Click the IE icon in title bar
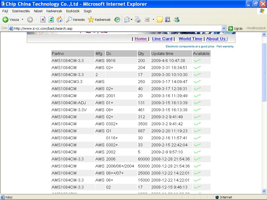 pyautogui.click(x=3, y=4)
